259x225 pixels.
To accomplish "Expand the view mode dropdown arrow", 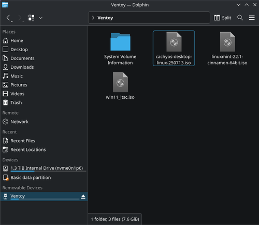I will 40,18.
